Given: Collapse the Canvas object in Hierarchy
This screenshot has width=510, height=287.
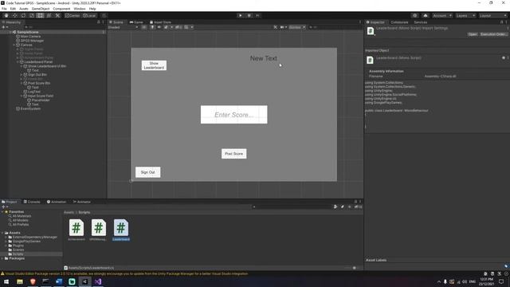Looking at the screenshot, I should click(14, 45).
